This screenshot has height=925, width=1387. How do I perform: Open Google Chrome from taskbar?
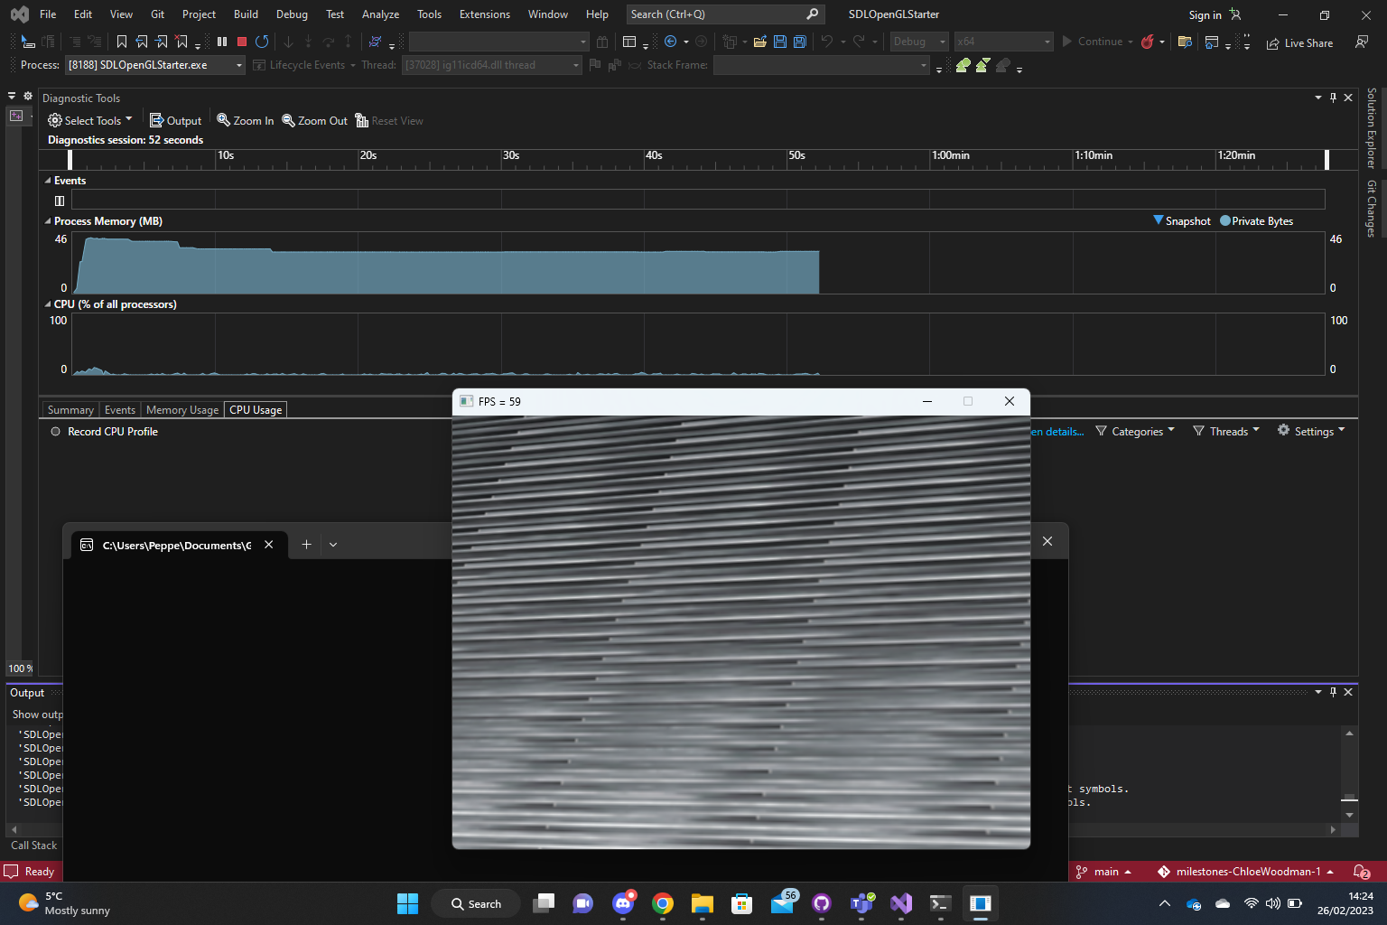663,903
